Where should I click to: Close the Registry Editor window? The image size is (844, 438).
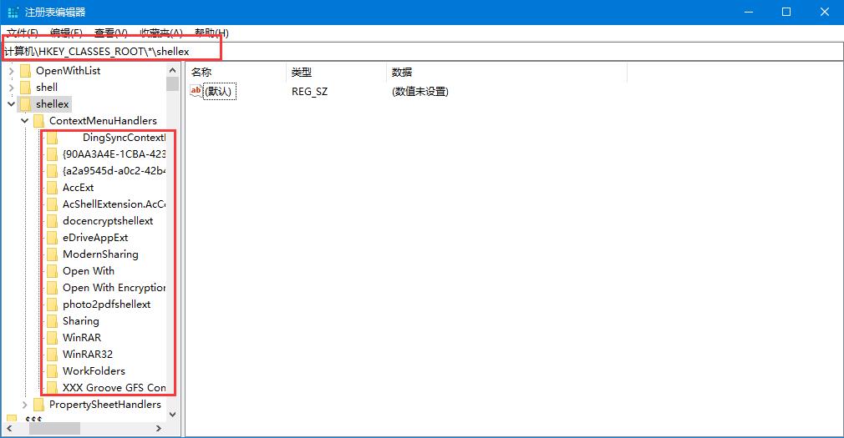click(x=825, y=12)
